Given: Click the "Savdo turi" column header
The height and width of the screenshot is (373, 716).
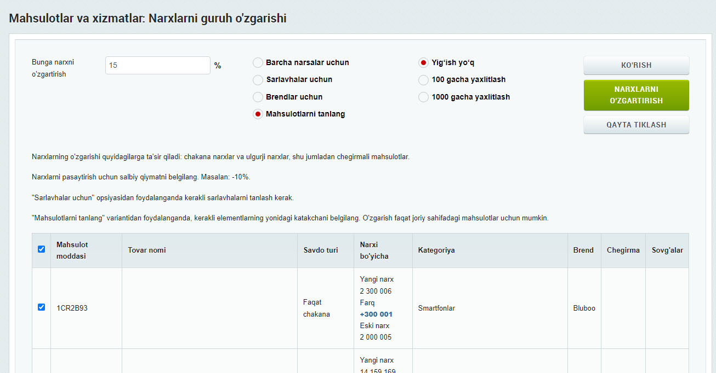Looking at the screenshot, I should point(321,250).
